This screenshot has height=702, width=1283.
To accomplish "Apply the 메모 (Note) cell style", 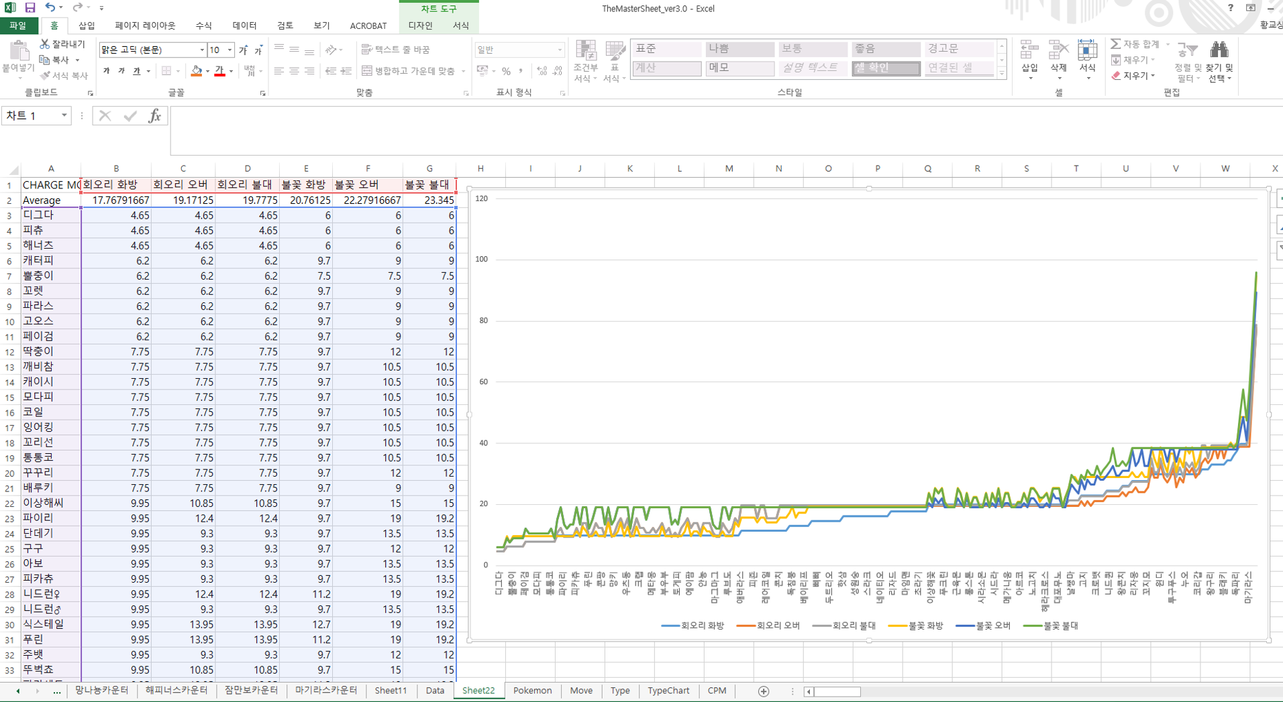I will (739, 68).
